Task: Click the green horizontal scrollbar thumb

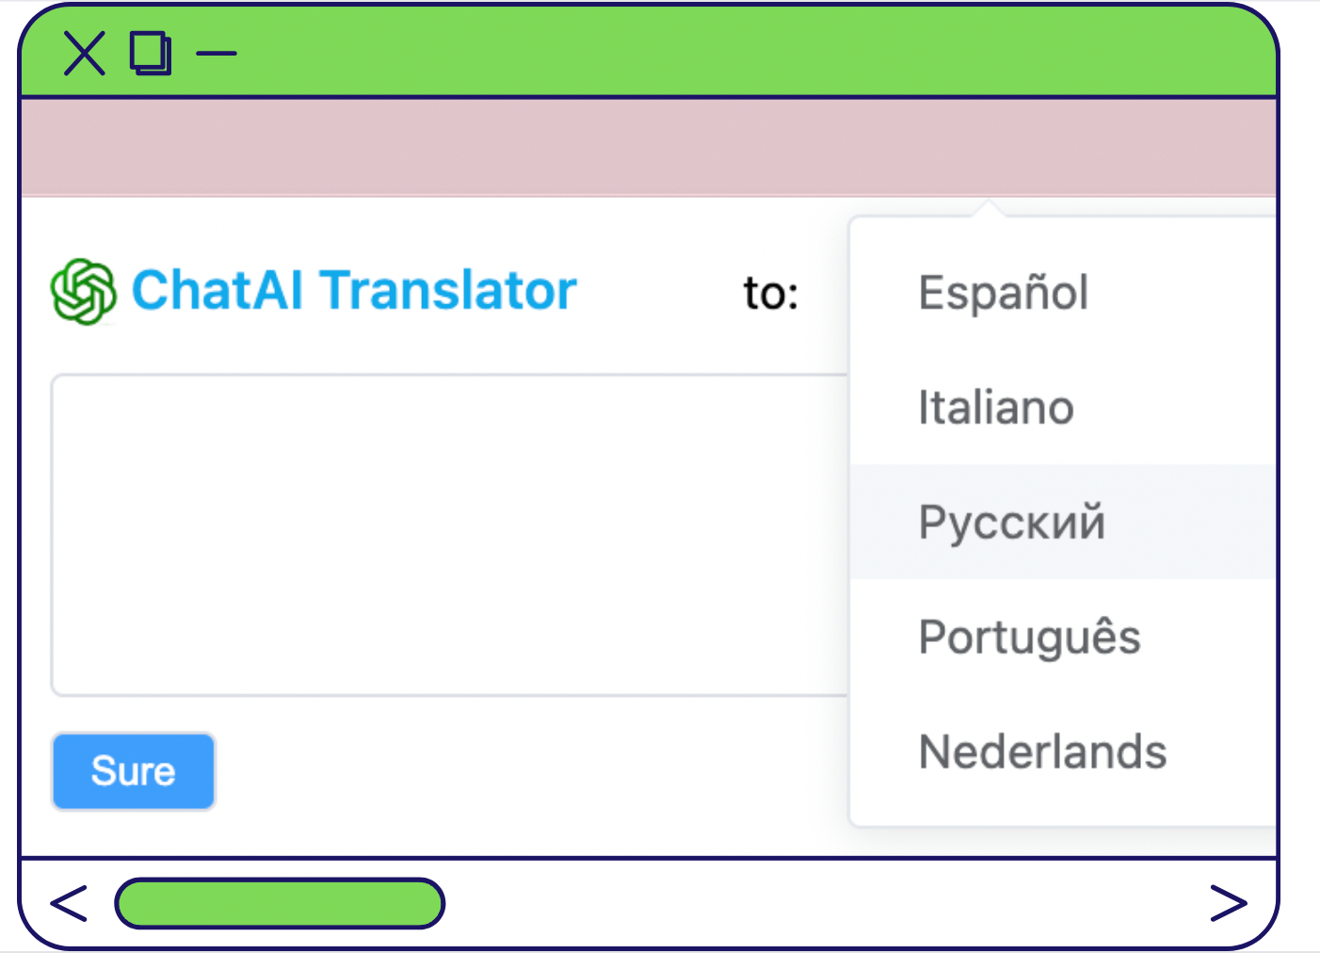Action: click(x=280, y=903)
